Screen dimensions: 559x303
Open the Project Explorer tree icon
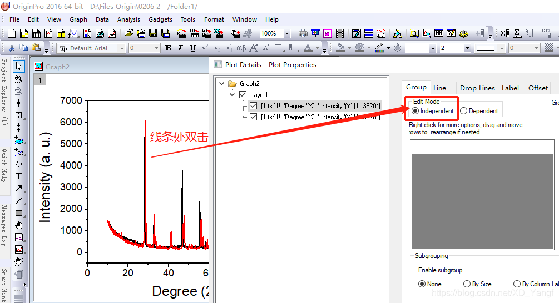pos(398,33)
